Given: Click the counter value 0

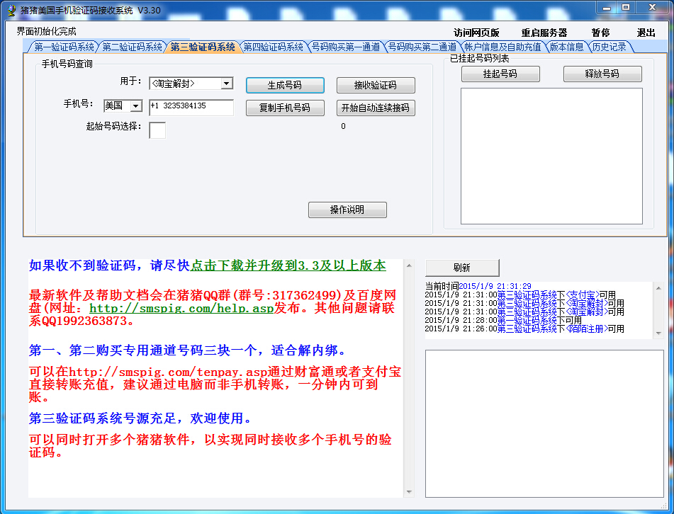Looking at the screenshot, I should pos(343,126).
